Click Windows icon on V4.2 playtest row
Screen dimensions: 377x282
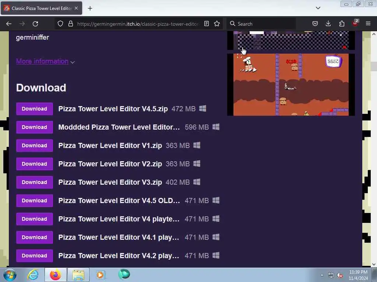point(216,255)
